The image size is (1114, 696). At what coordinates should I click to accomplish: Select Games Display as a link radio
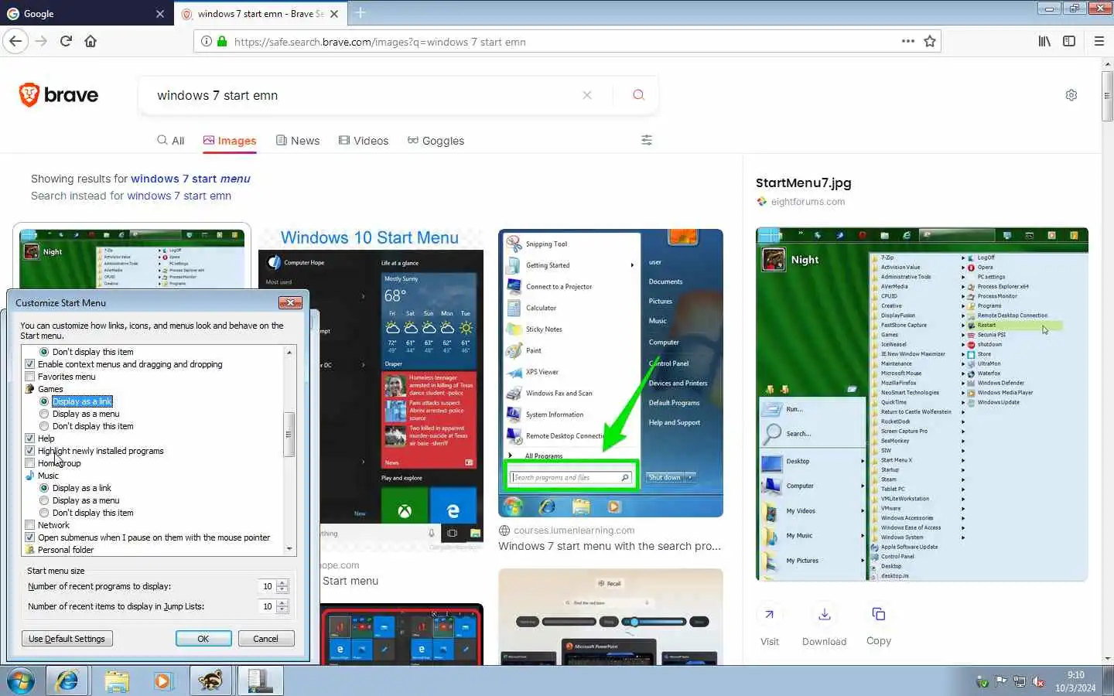pos(44,401)
